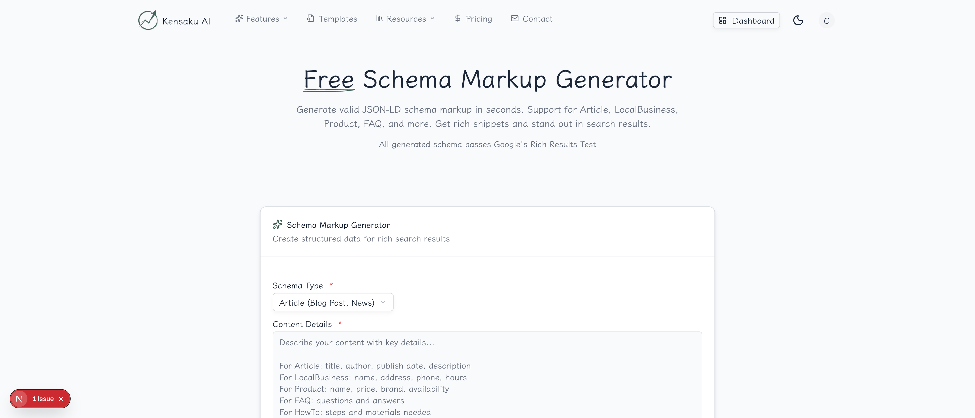Open the Schema Type dropdown

coord(333,302)
